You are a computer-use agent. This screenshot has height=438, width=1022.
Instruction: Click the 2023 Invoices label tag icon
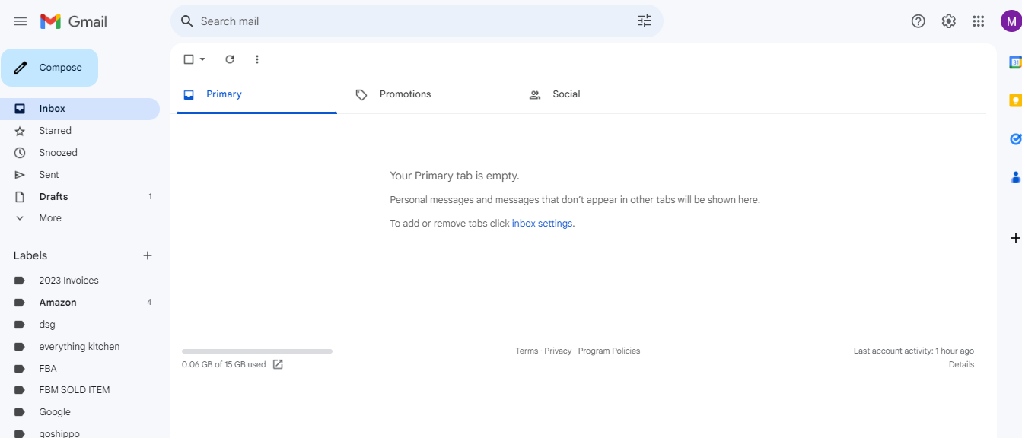[x=20, y=281]
